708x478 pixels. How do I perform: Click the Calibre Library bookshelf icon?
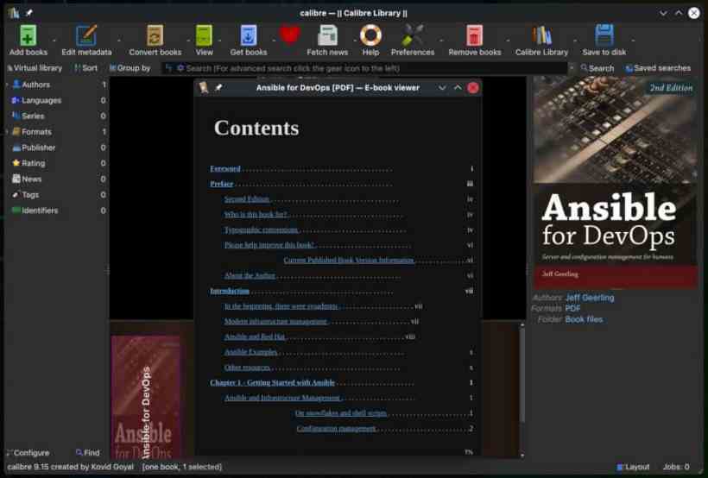541,35
